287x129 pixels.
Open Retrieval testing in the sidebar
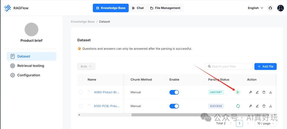click(x=31, y=66)
